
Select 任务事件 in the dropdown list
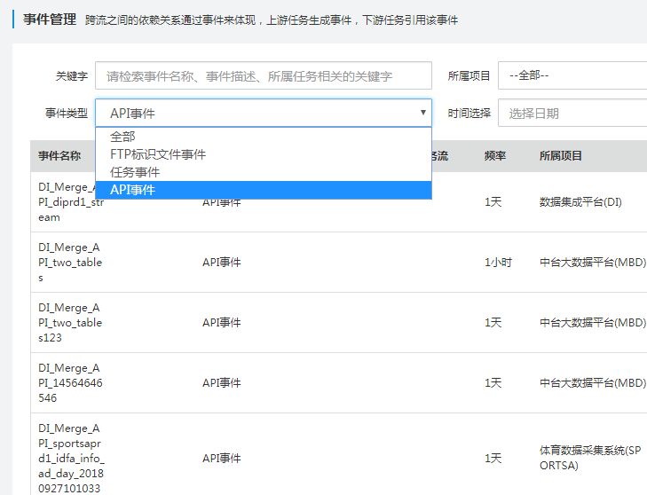click(x=135, y=172)
